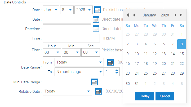Viewport: 191px width, 107px height.
Task: Select January 15 in the calendar
Action: pyautogui.click(x=182, y=54)
